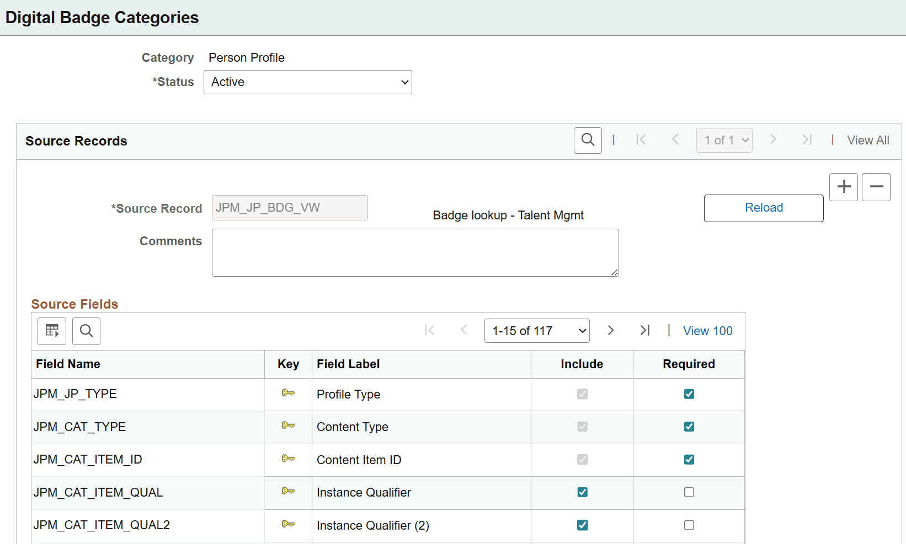This screenshot has width=906, height=544.
Task: Check Required for Instance Qualifier (2)
Action: tap(689, 525)
